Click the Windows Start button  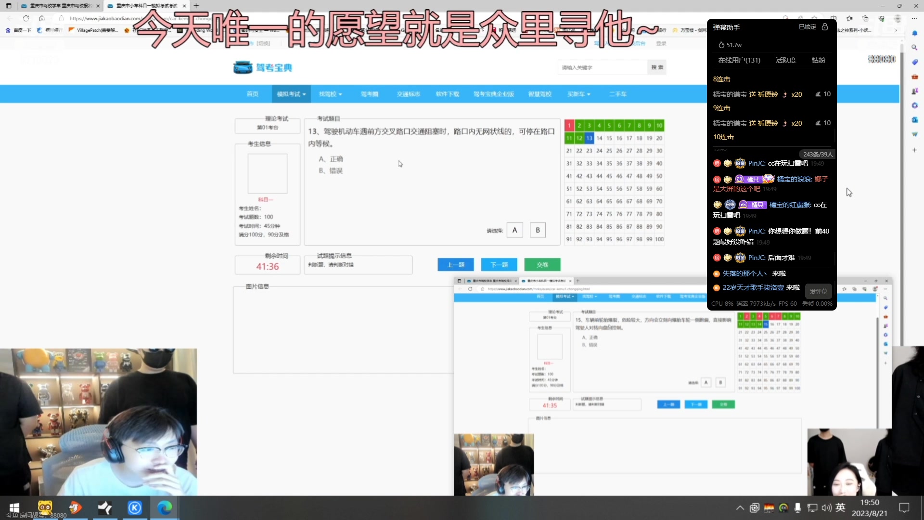[x=14, y=508]
